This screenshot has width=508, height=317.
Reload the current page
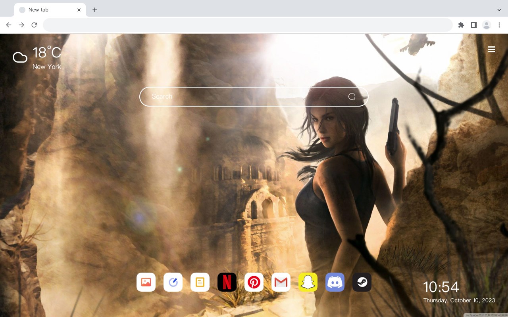click(x=34, y=25)
